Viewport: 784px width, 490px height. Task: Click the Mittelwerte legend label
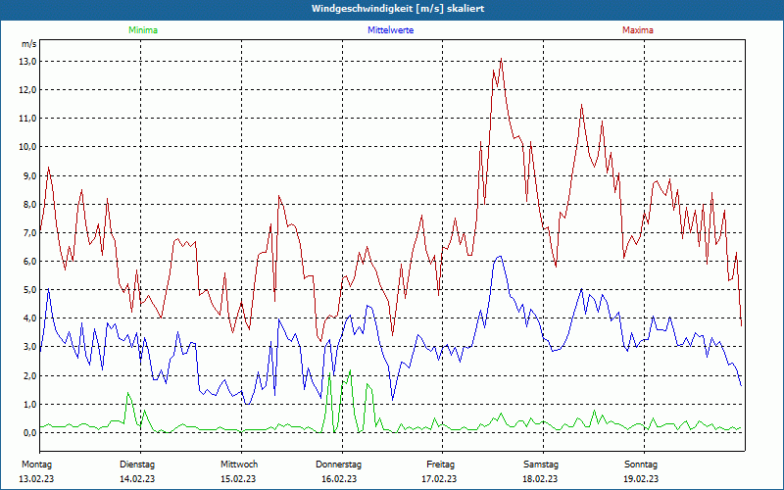point(390,30)
